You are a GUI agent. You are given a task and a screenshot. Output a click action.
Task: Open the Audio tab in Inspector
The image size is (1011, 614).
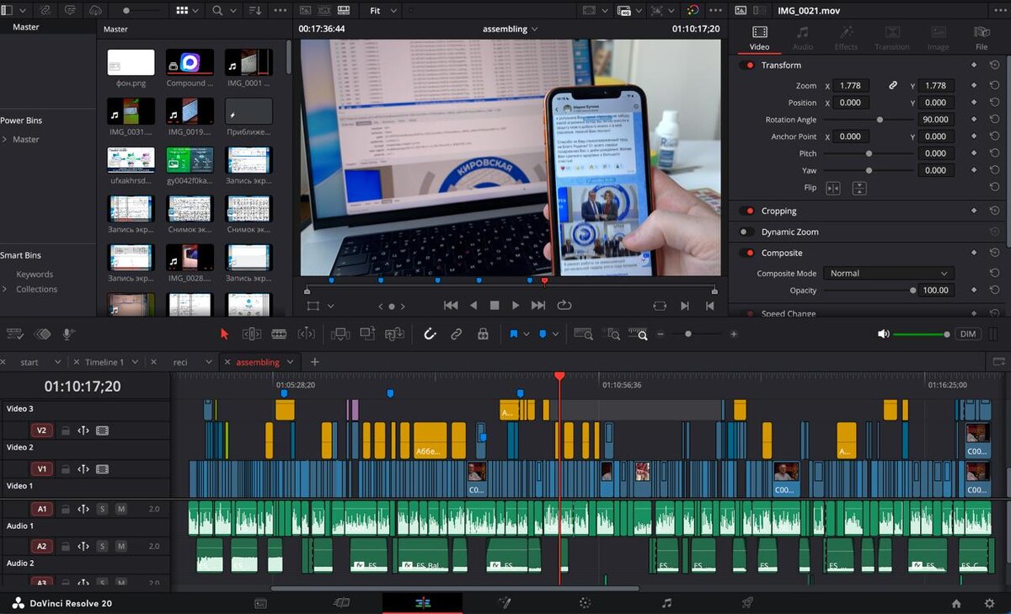coord(803,37)
